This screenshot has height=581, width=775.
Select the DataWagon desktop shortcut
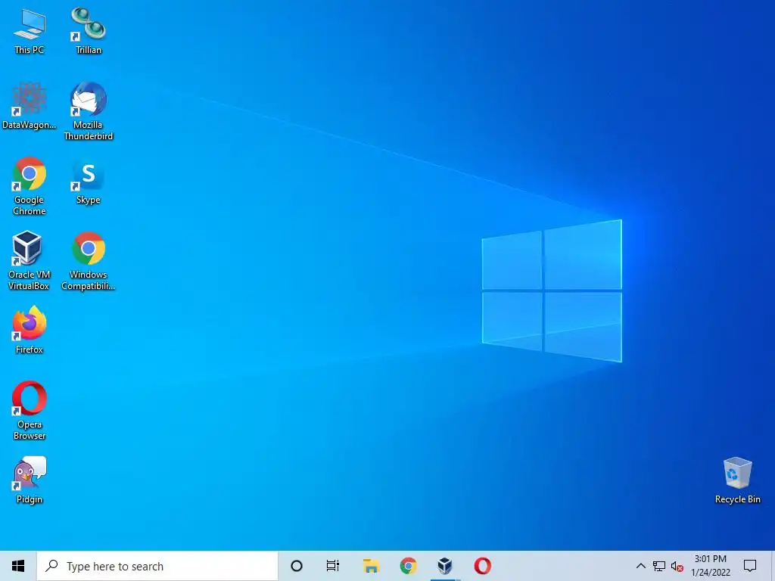point(30,106)
